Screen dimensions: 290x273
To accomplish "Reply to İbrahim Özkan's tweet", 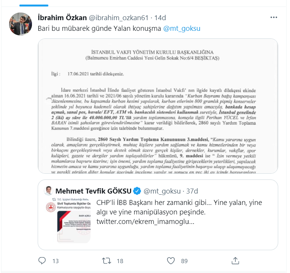I will coord(42,261).
